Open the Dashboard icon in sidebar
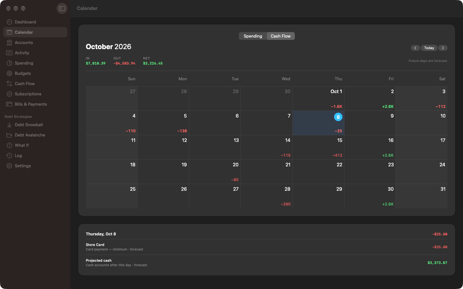463x289 pixels. click(x=9, y=22)
